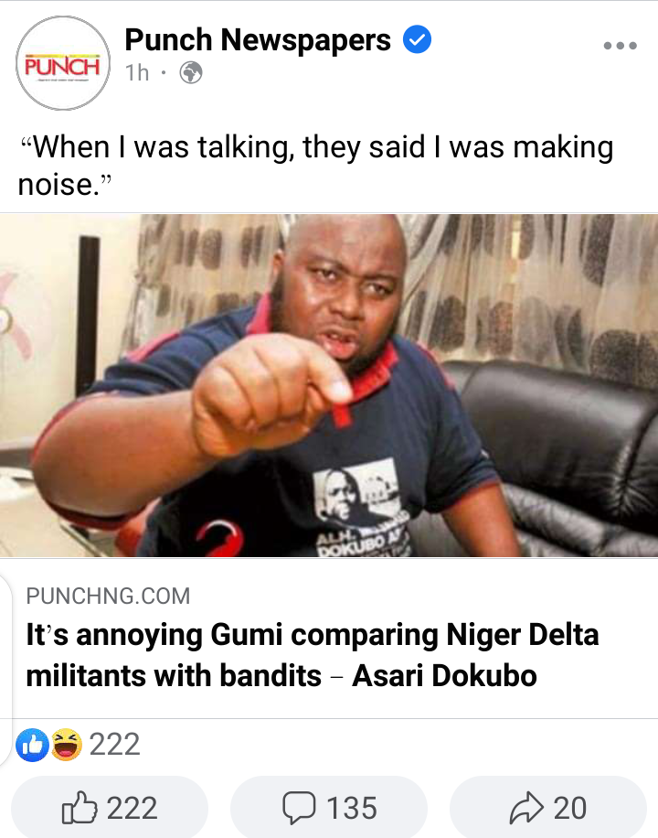Screen dimensions: 658x838
Task: Open the three-dot post options menu
Action: click(621, 46)
